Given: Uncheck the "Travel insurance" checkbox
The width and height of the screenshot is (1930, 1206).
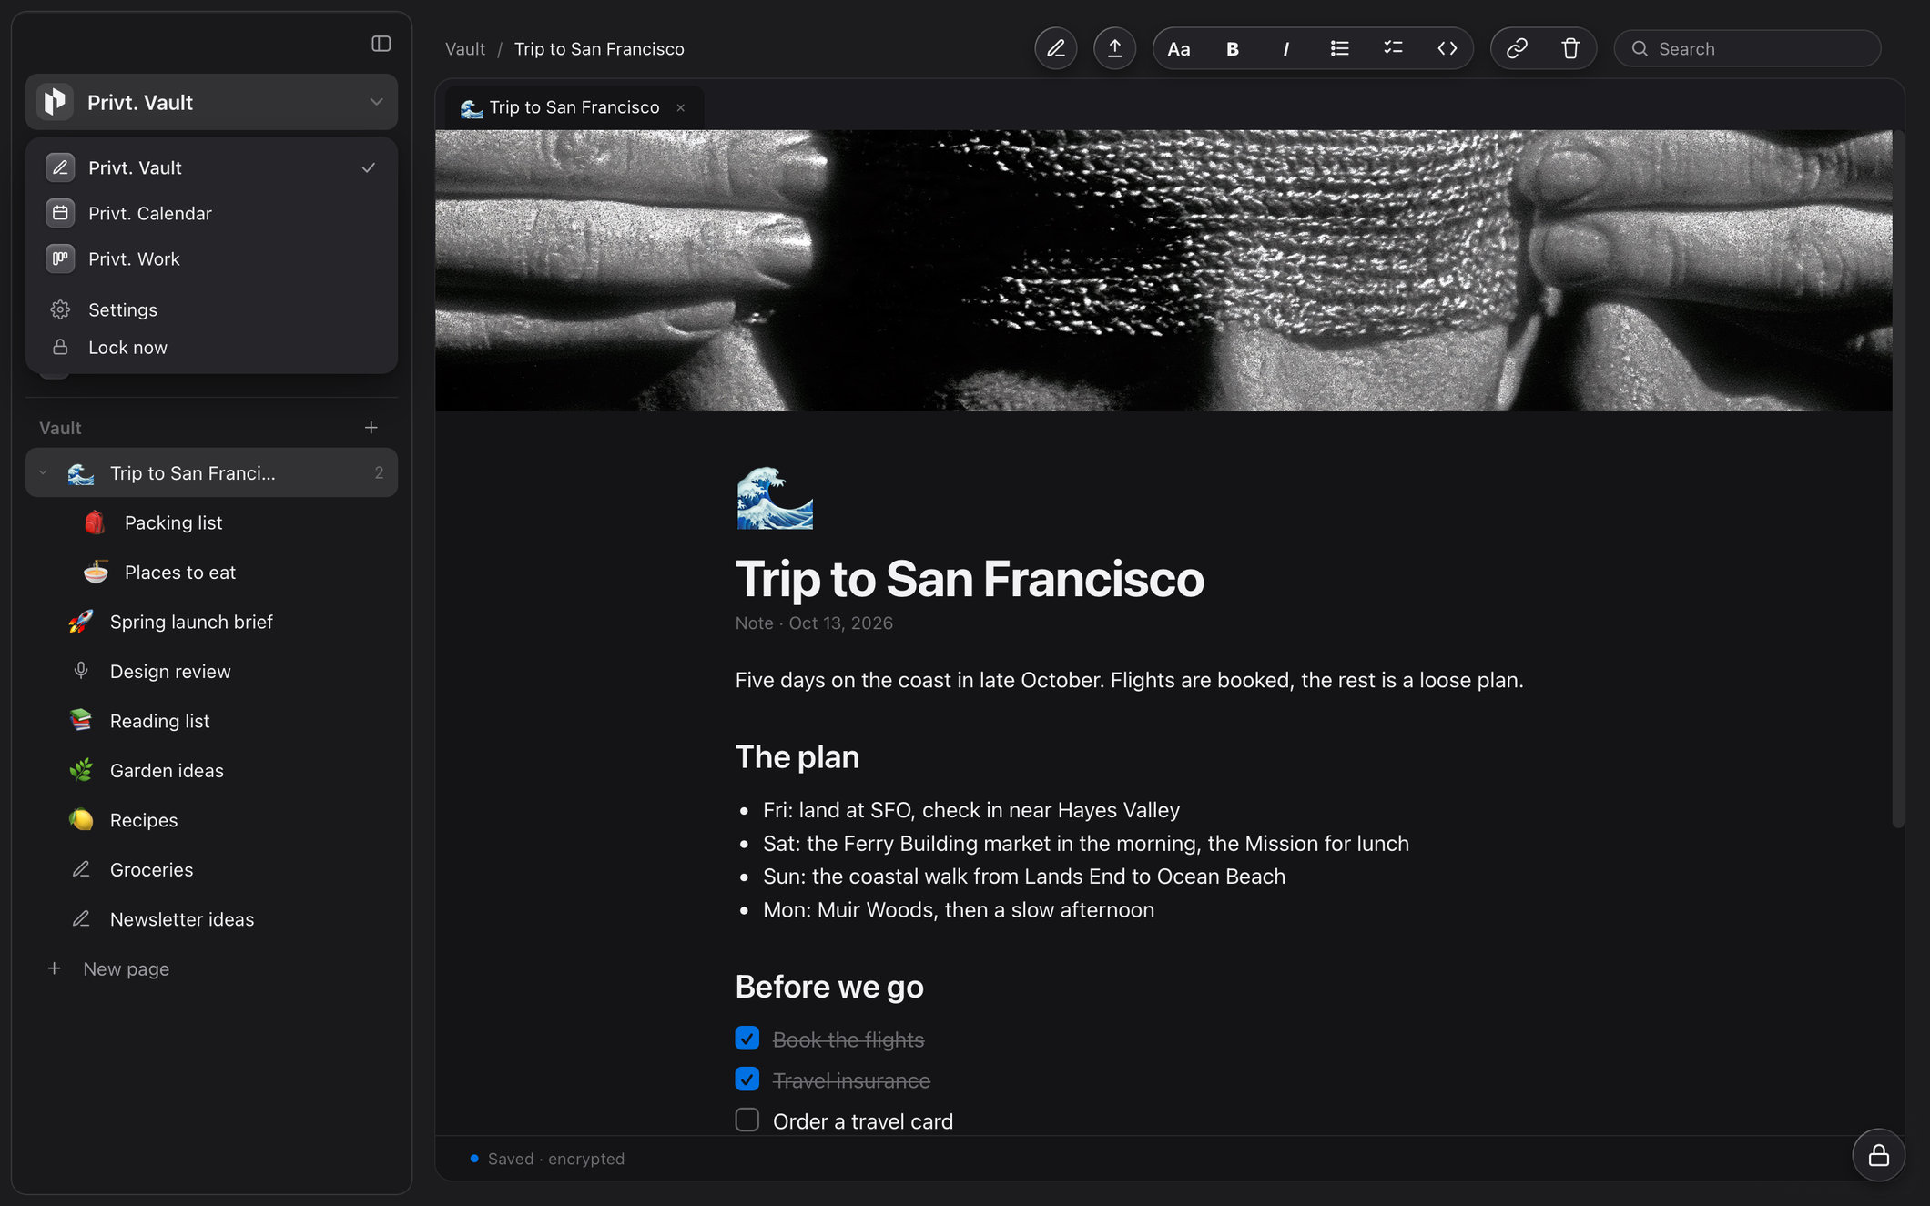Looking at the screenshot, I should 747,1079.
